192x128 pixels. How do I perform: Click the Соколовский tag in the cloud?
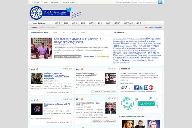pos(132,58)
